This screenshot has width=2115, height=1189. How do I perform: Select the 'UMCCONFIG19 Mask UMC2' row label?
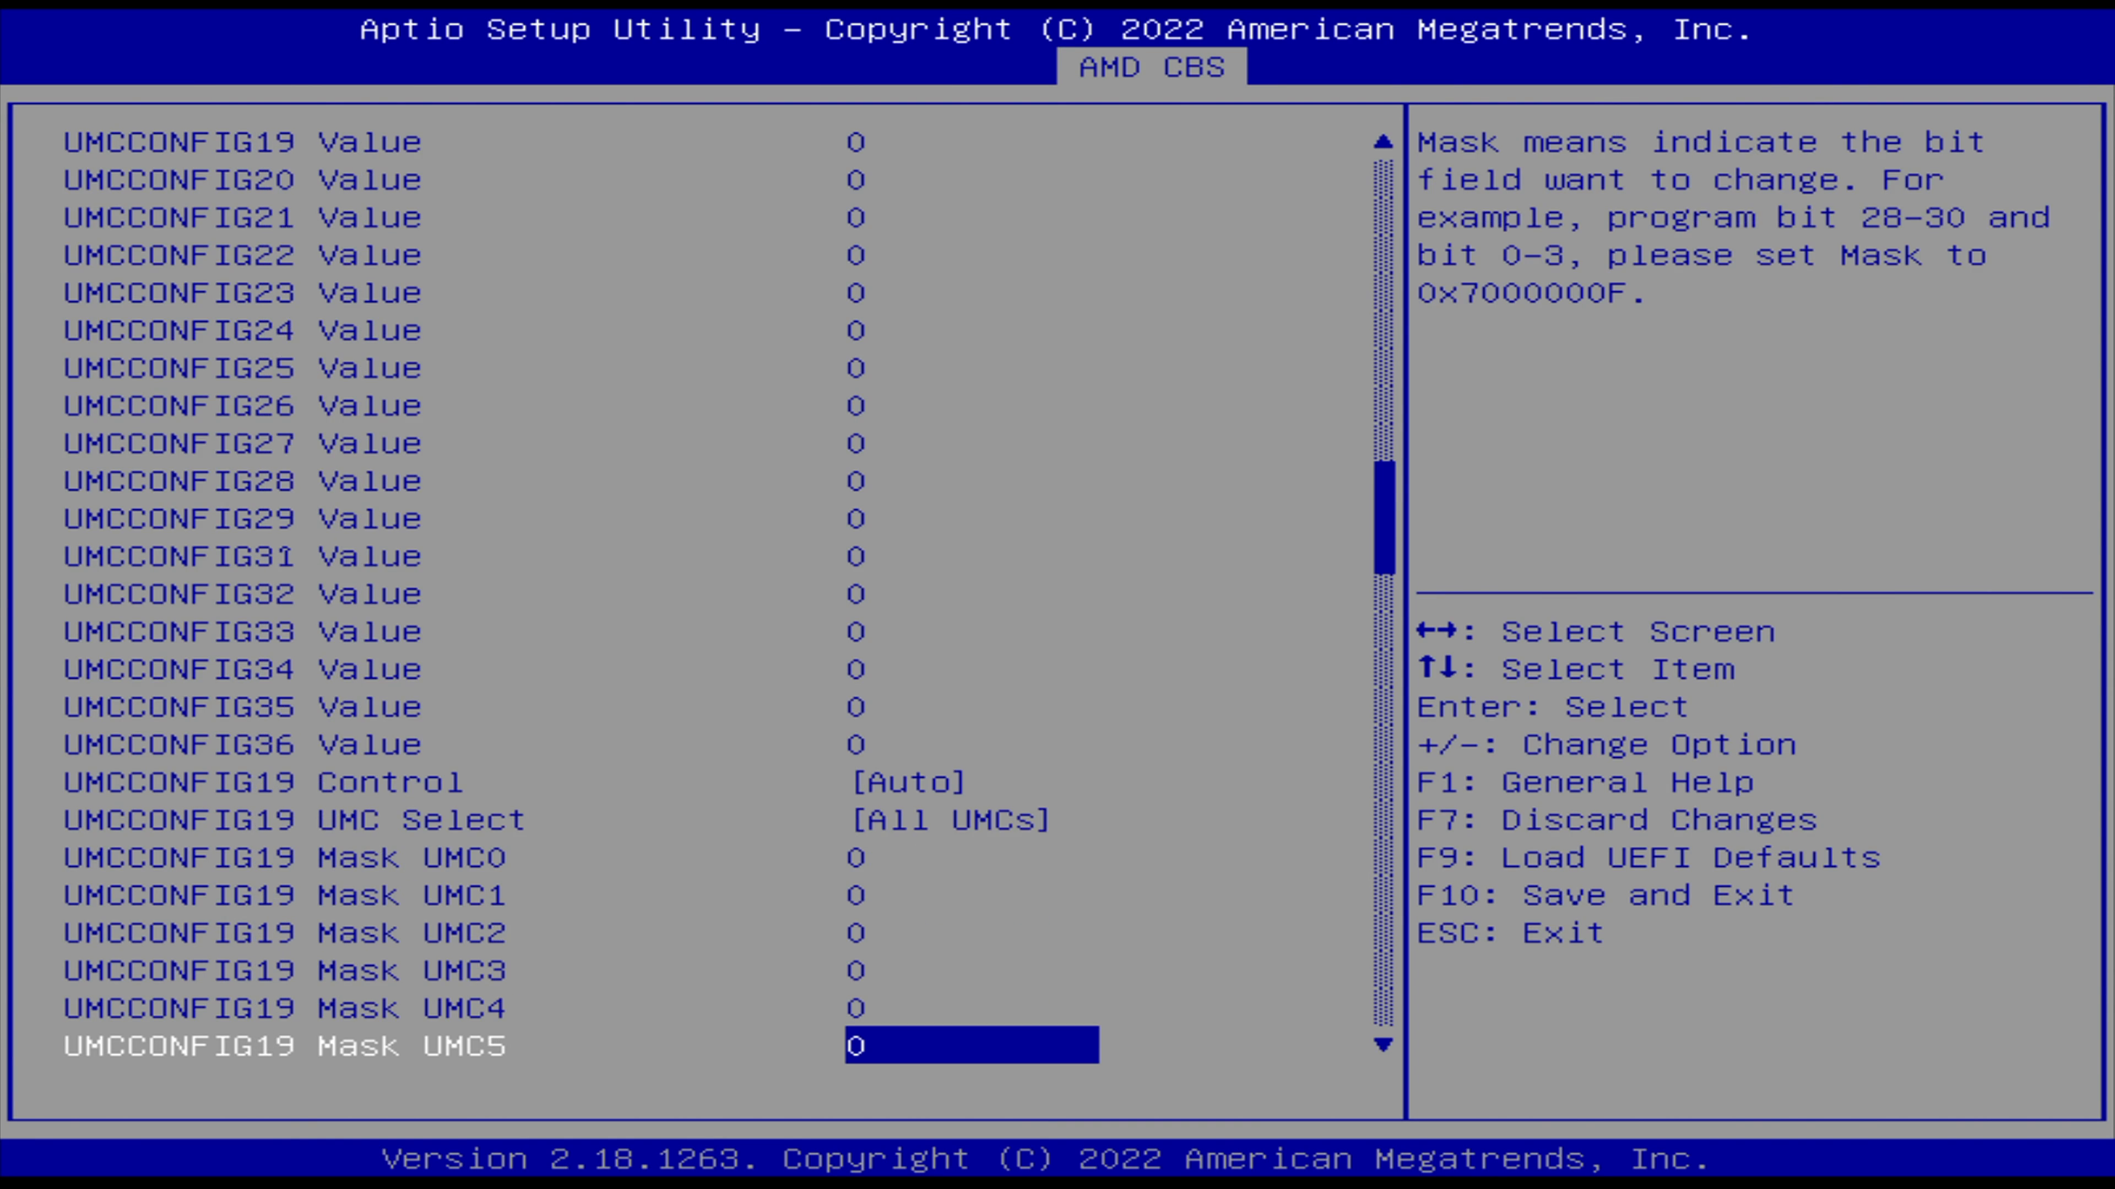point(285,933)
